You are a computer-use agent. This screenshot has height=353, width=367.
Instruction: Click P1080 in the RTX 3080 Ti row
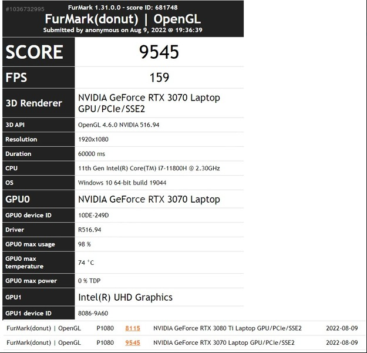click(x=105, y=328)
